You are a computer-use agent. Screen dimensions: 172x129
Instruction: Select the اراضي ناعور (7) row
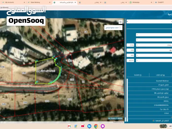pos(150,85)
